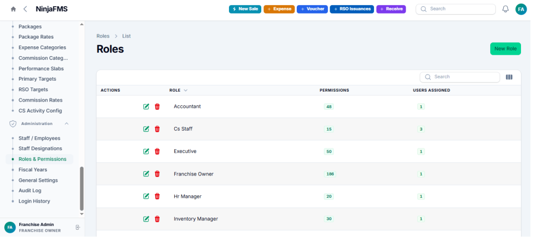The height and width of the screenshot is (239, 534).
Task: Edit the Inventory Manager role
Action: (146, 219)
